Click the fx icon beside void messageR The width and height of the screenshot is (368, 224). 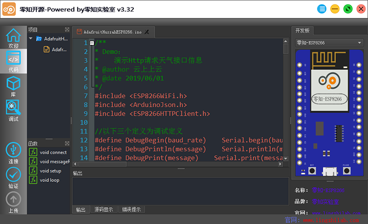tap(33, 161)
